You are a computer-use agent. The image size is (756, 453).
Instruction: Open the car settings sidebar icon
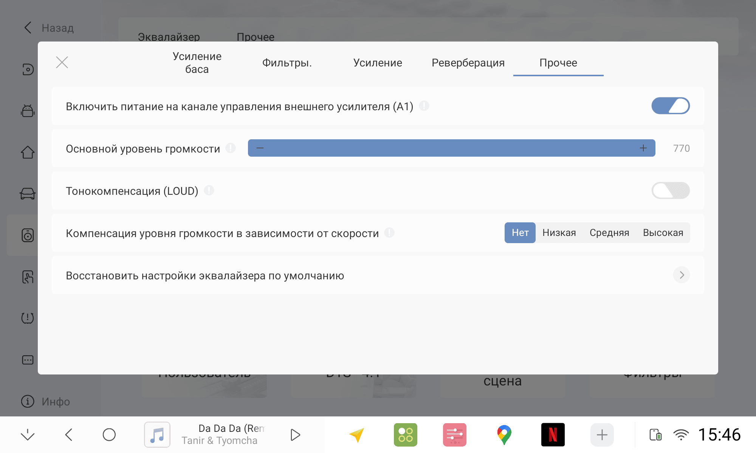pyautogui.click(x=28, y=194)
